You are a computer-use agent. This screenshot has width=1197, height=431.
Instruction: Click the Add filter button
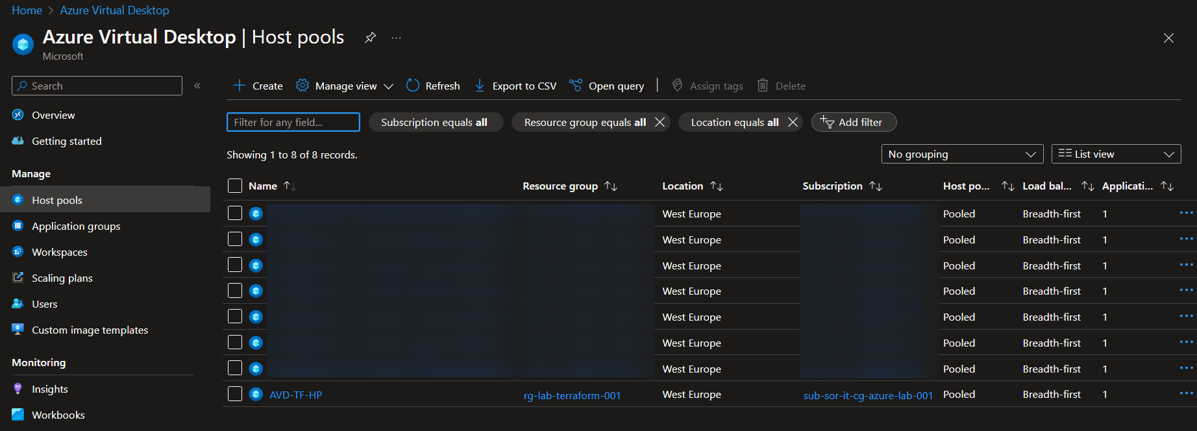pos(854,122)
